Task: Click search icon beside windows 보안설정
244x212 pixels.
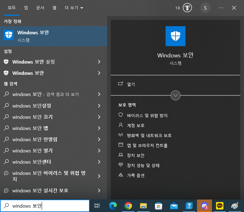Action: (6, 105)
